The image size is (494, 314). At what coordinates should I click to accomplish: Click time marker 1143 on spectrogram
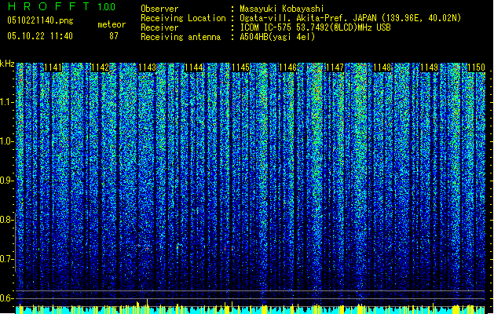tap(147, 68)
